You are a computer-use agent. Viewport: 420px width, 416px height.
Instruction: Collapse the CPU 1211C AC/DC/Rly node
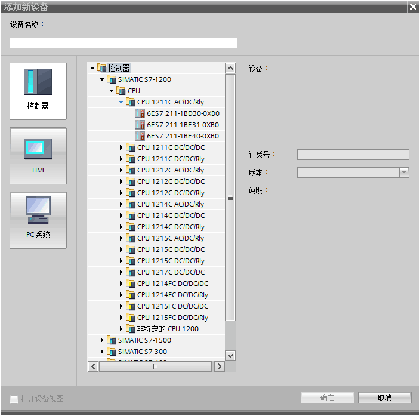point(121,102)
